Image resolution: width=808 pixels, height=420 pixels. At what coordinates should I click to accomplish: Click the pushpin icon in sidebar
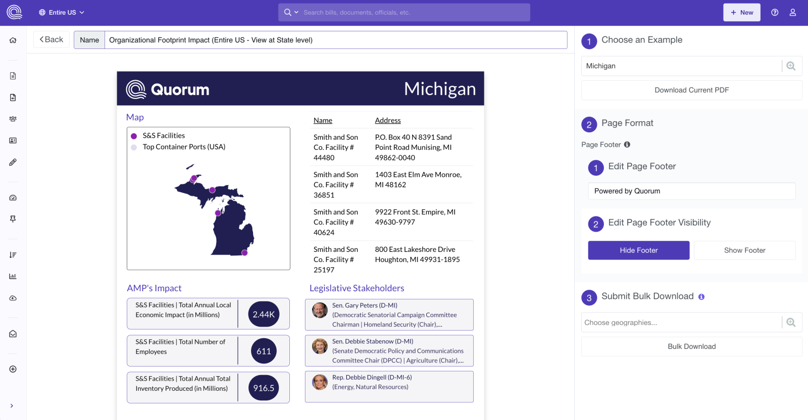(13, 219)
